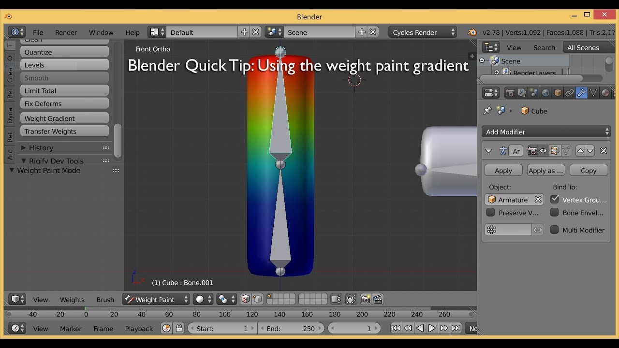This screenshot has width=619, height=348.
Task: Open the Window menu
Action: point(101,32)
